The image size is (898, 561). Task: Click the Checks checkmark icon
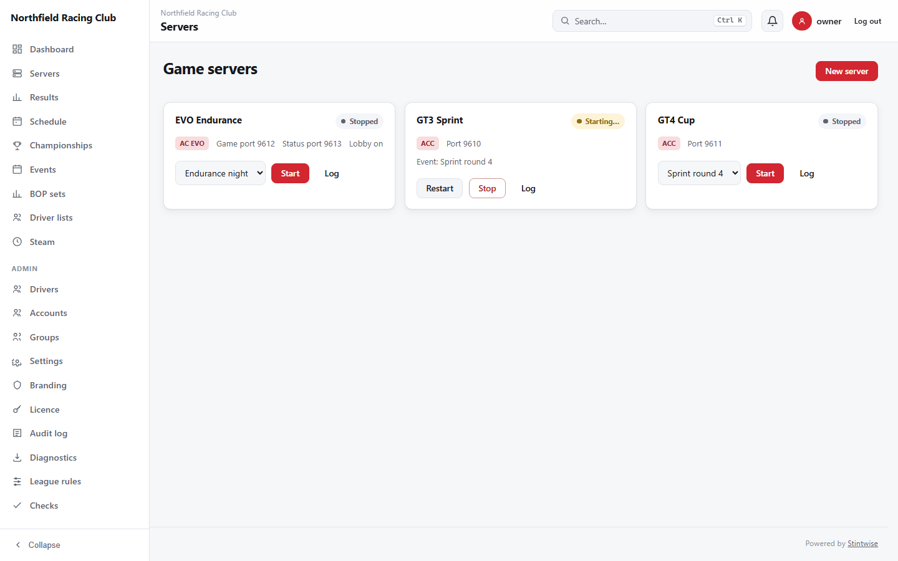[17, 506]
